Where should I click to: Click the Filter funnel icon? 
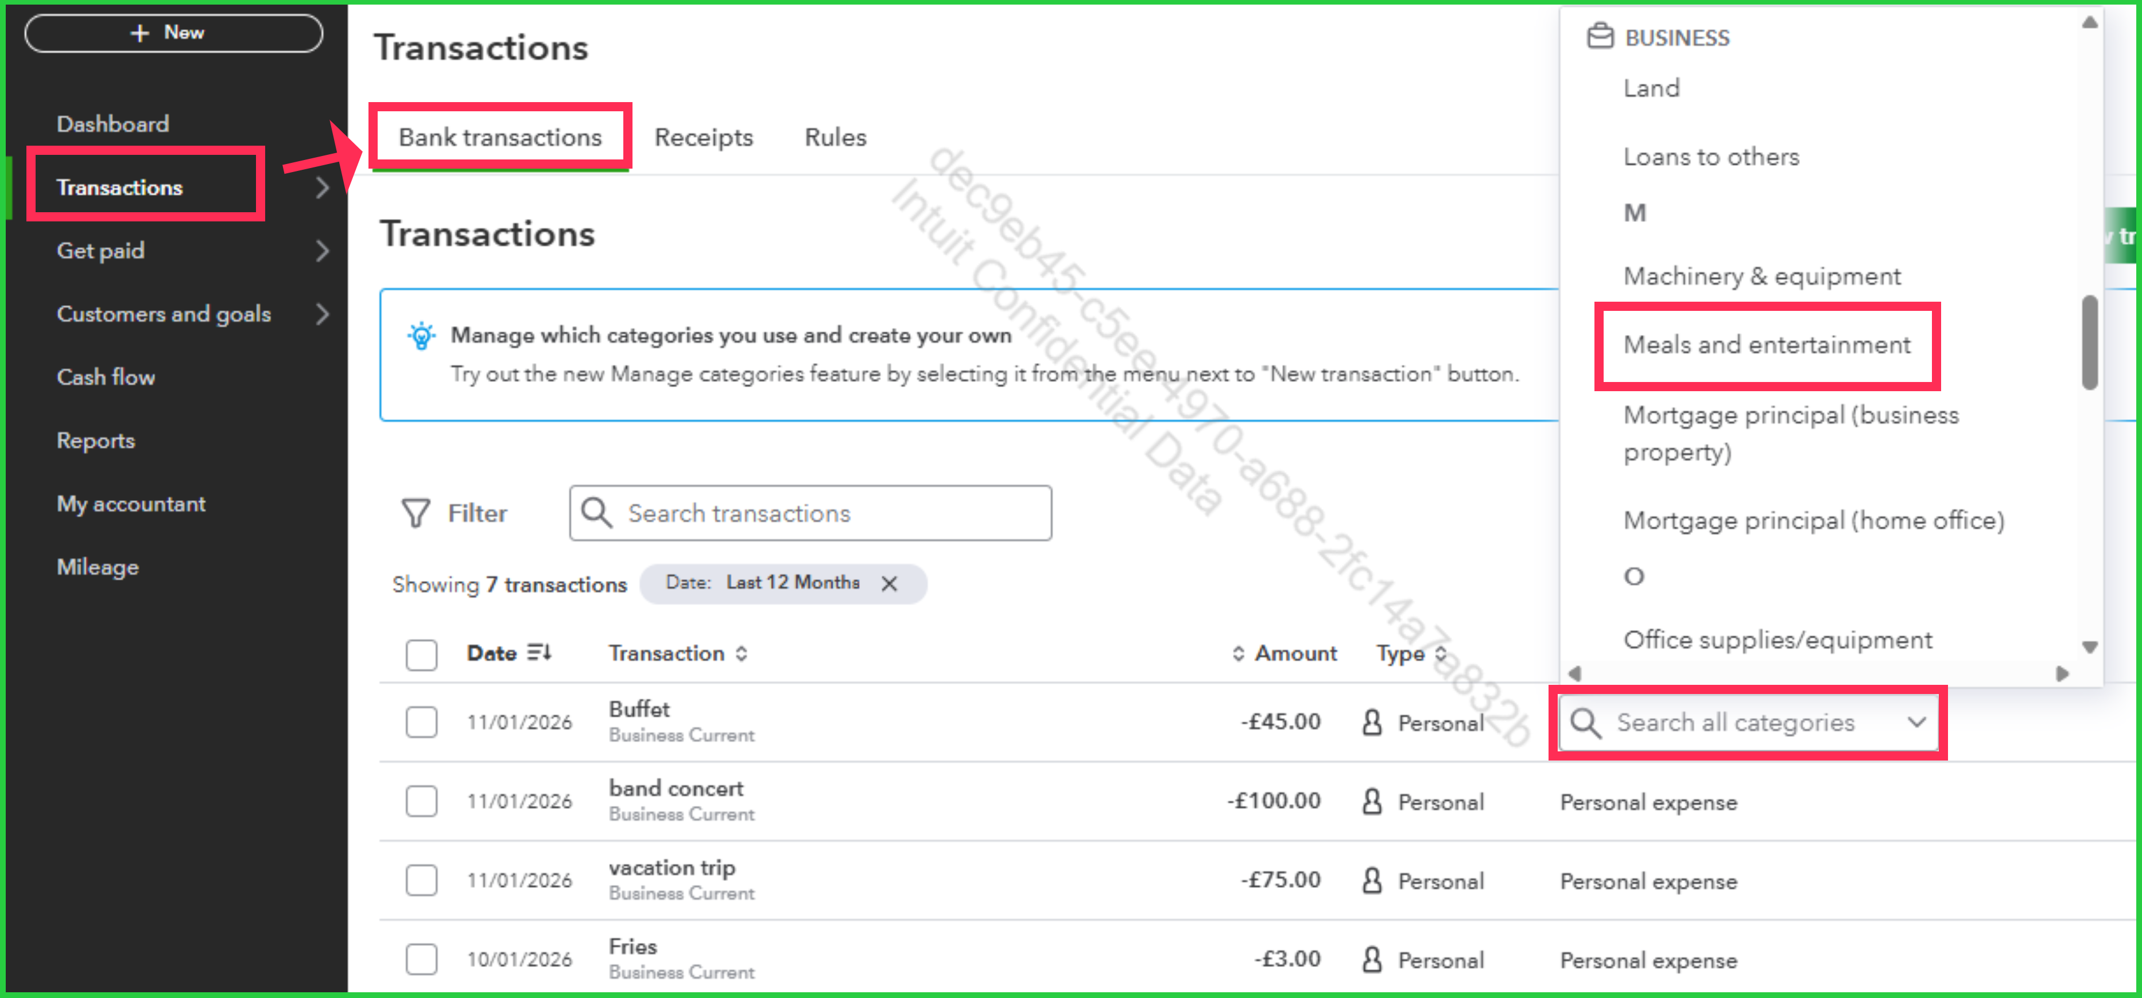(416, 513)
